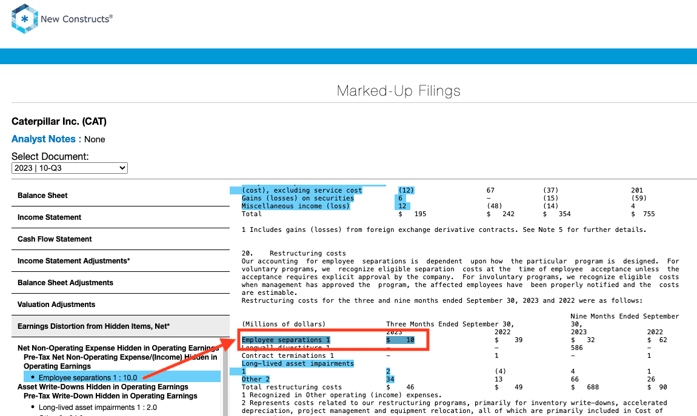697x416 pixels.
Task: Click the 688 total restructuring costs value
Action: tap(593, 387)
